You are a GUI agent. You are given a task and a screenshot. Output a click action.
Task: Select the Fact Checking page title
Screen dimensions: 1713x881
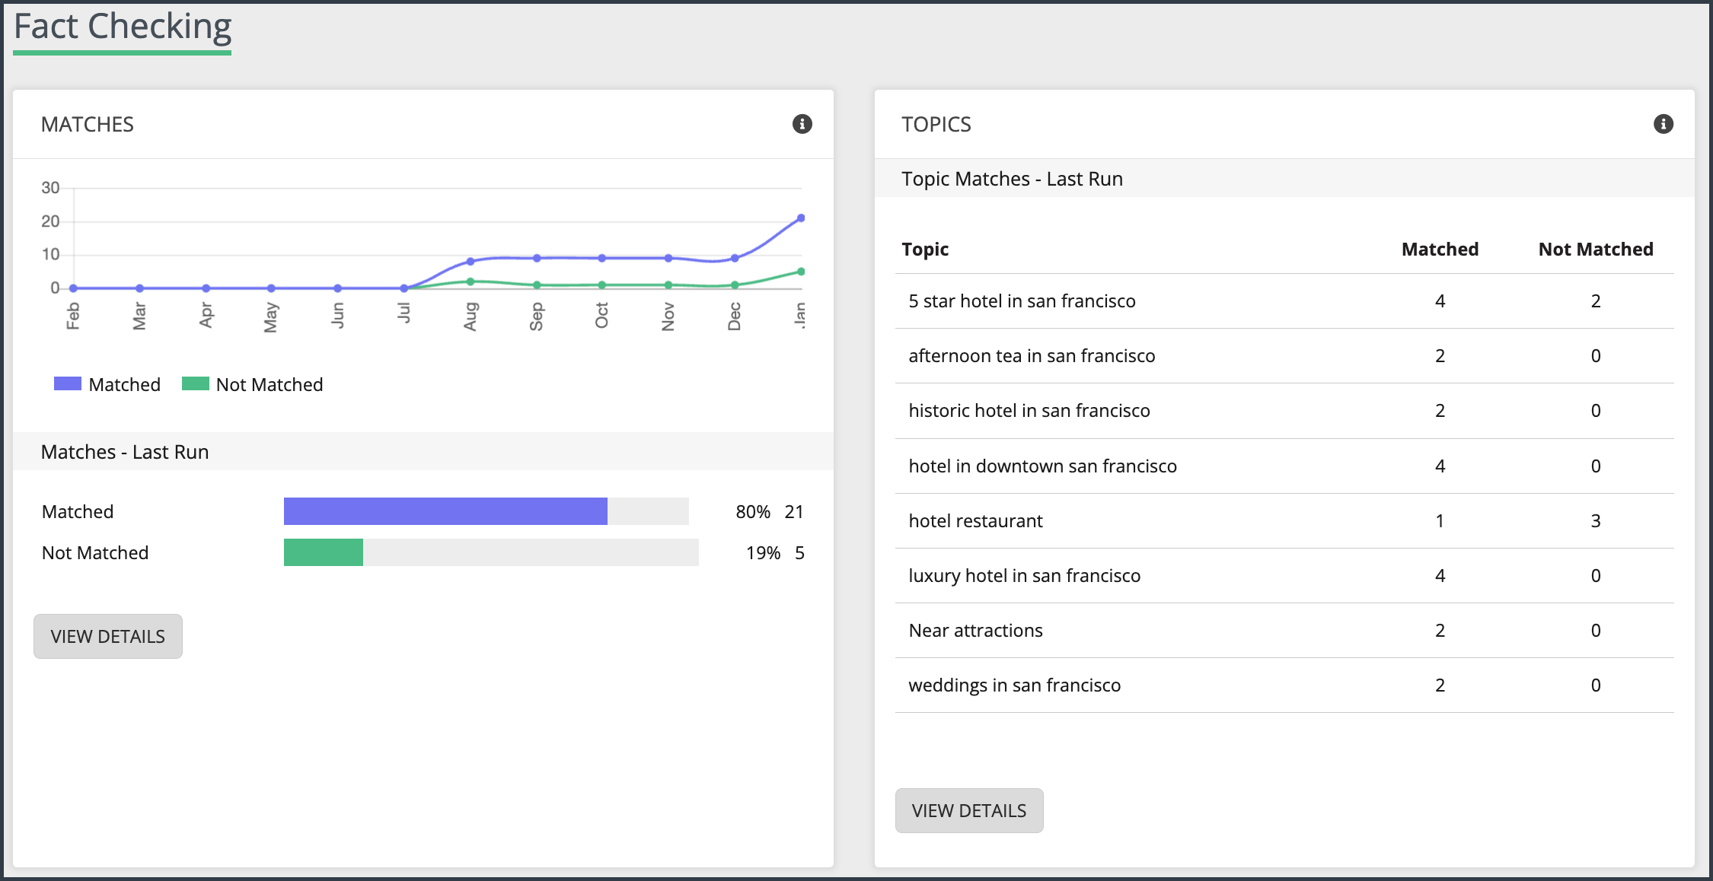[x=123, y=27]
